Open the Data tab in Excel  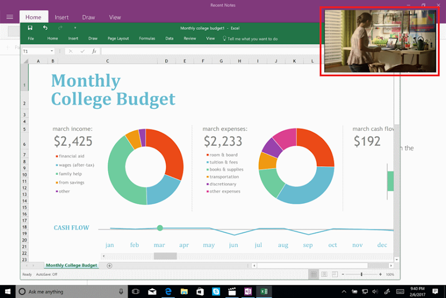[169, 39]
